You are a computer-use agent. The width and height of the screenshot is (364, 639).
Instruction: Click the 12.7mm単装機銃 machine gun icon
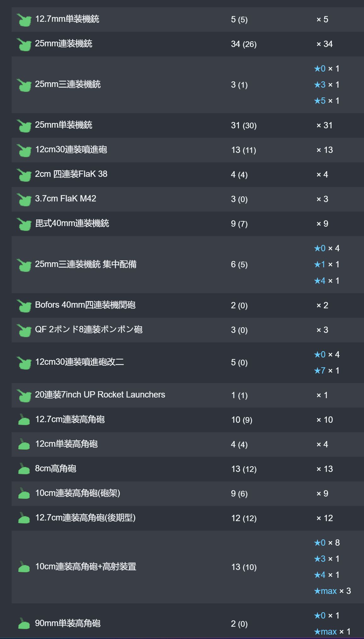[x=24, y=20]
